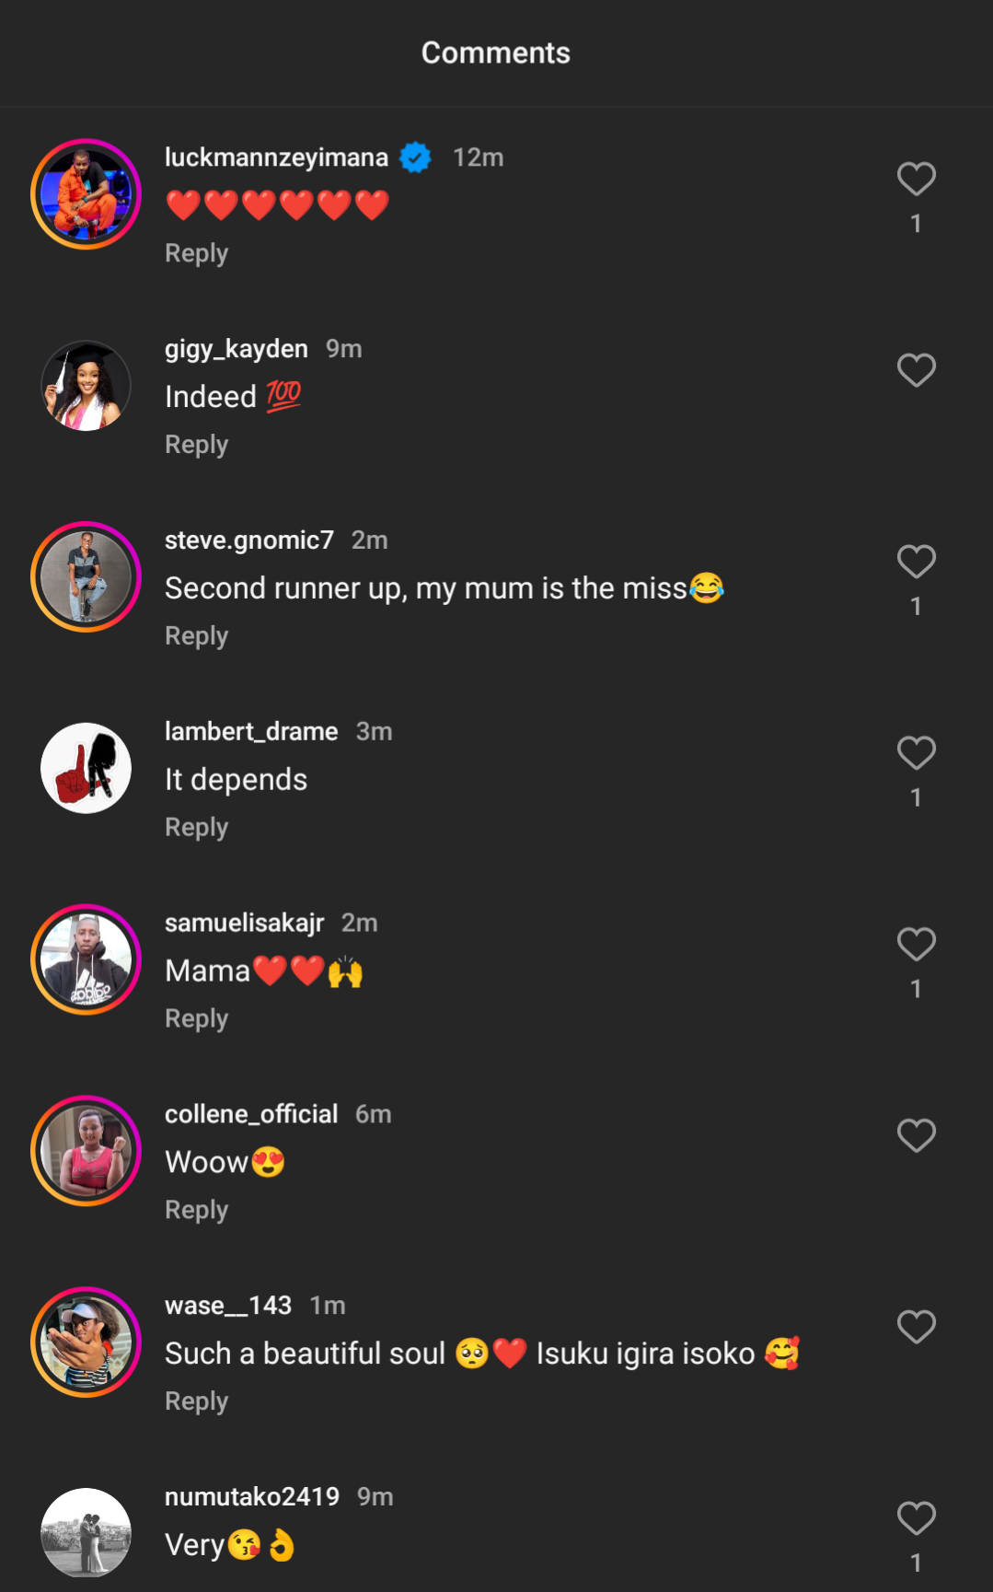
Task: Open wase__143's profile via username
Action: point(227,1306)
